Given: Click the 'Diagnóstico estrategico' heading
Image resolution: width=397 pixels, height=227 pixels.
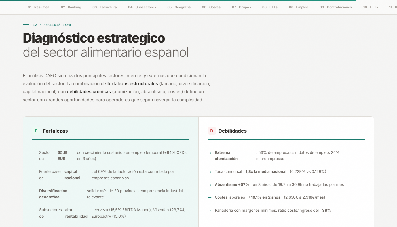Looking at the screenshot, I should tap(94, 38).
